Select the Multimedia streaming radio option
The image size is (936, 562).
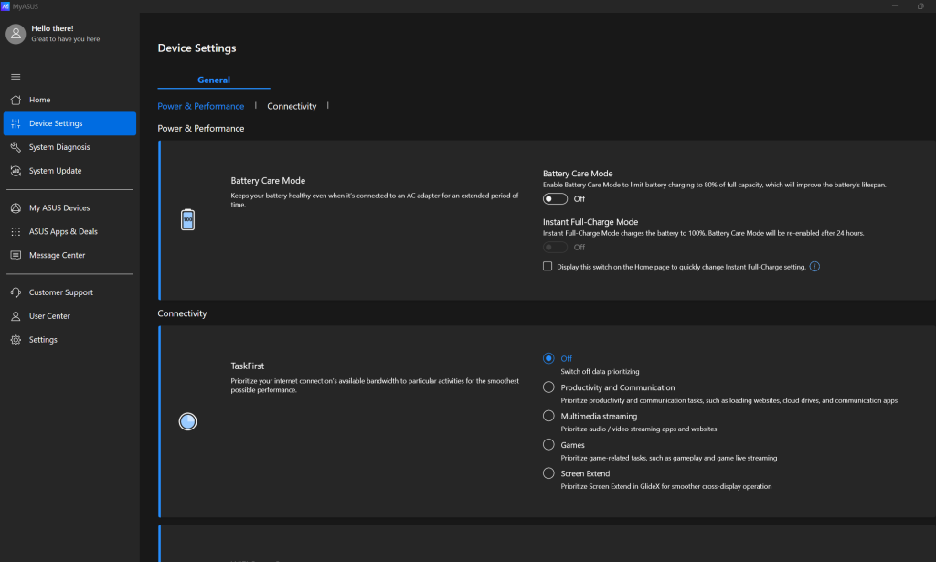pos(548,416)
